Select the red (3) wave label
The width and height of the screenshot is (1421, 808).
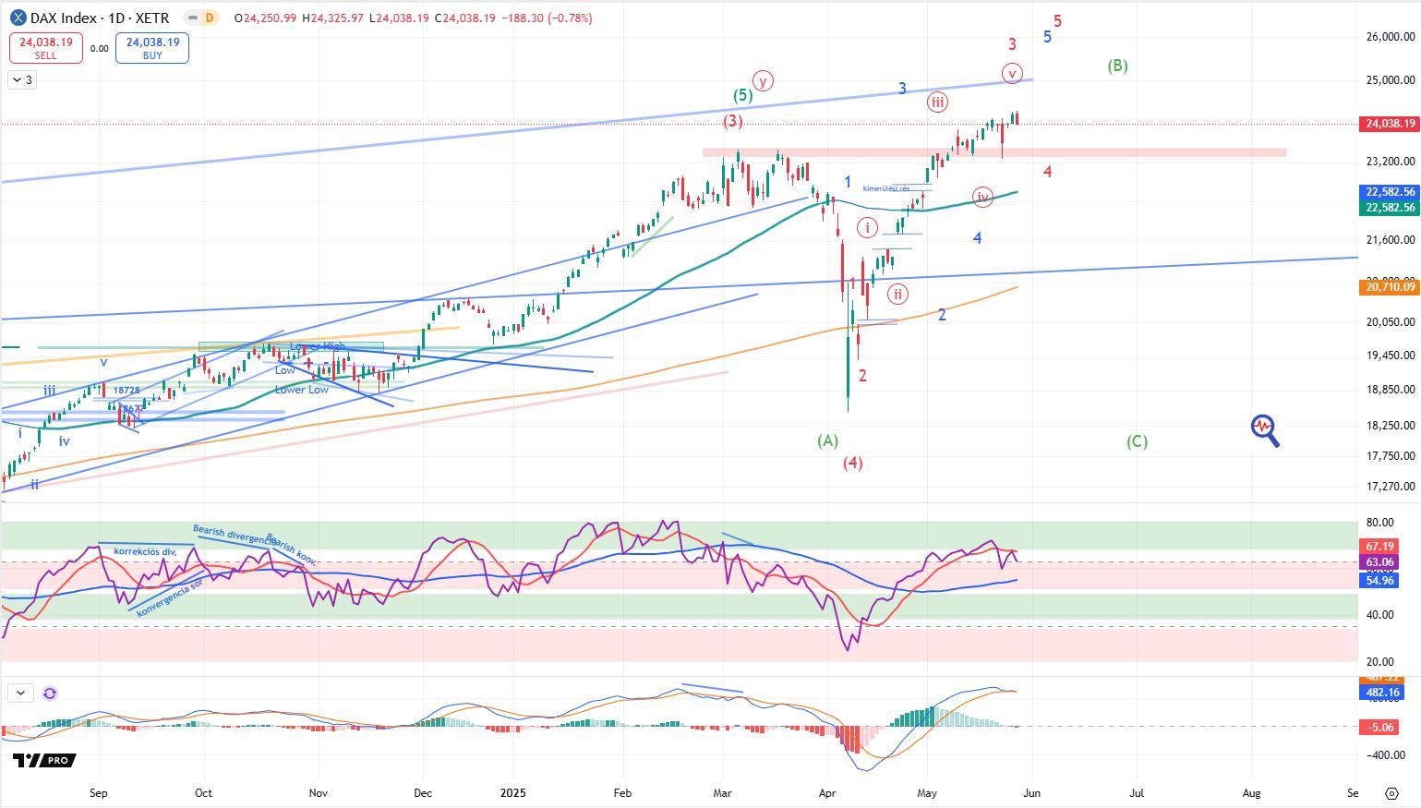(x=733, y=121)
